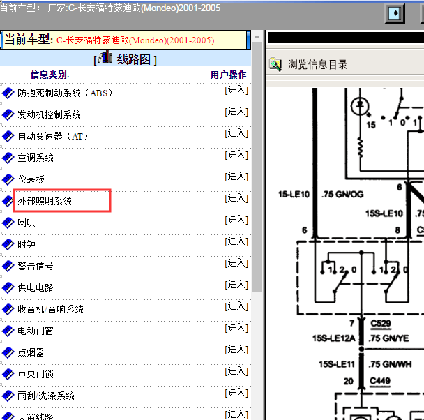The width and height of the screenshot is (424, 420).
Task: Select the 外部照明系统 category text
Action: [x=45, y=201]
